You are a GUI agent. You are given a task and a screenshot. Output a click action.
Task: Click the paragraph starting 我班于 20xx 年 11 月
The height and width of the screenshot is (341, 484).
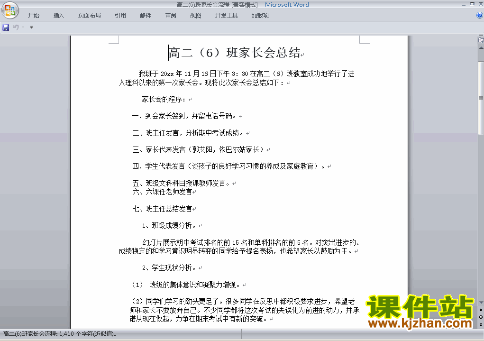[x=237, y=78]
